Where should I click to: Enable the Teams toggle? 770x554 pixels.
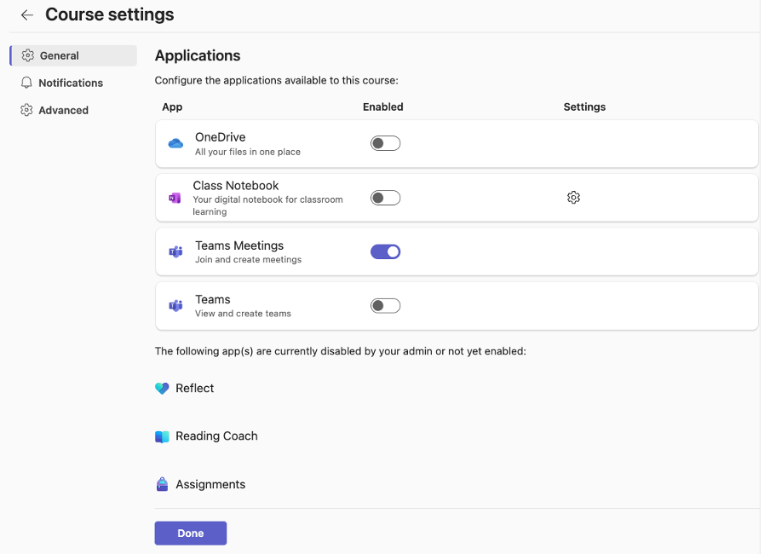click(385, 304)
